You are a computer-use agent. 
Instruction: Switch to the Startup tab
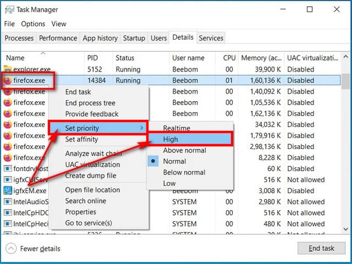(x=134, y=38)
